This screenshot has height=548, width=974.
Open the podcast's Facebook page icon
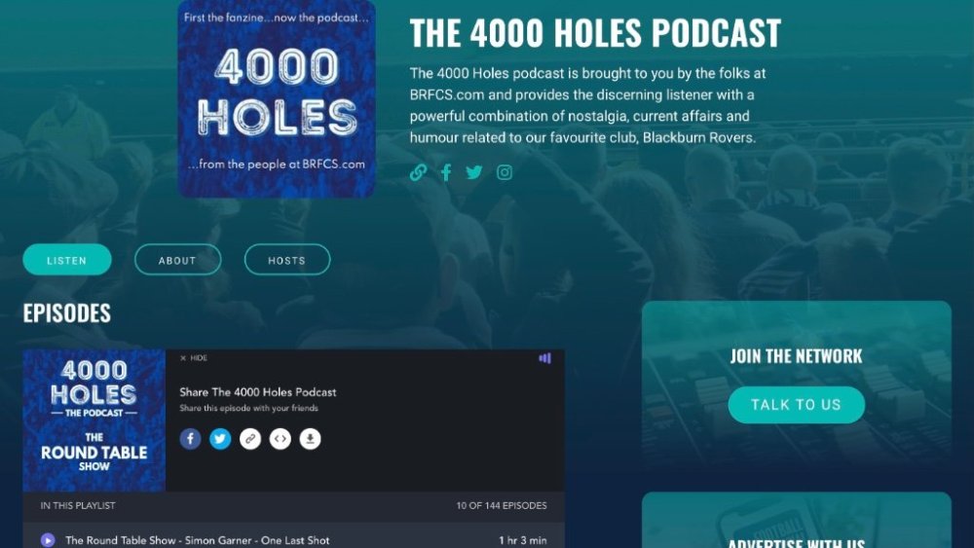pyautogui.click(x=446, y=172)
